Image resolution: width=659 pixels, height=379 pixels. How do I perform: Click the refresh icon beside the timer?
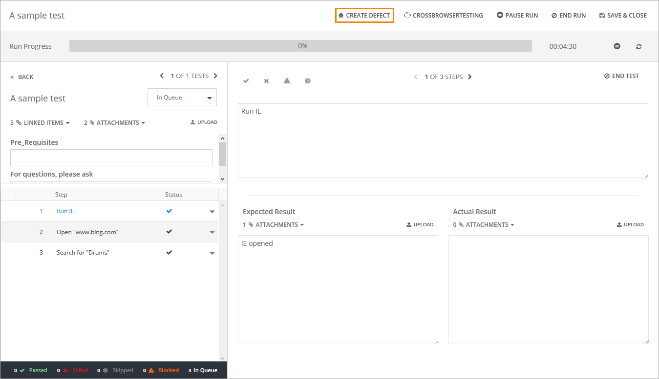click(638, 47)
